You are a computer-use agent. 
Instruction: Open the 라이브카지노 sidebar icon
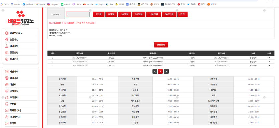tap(7, 33)
